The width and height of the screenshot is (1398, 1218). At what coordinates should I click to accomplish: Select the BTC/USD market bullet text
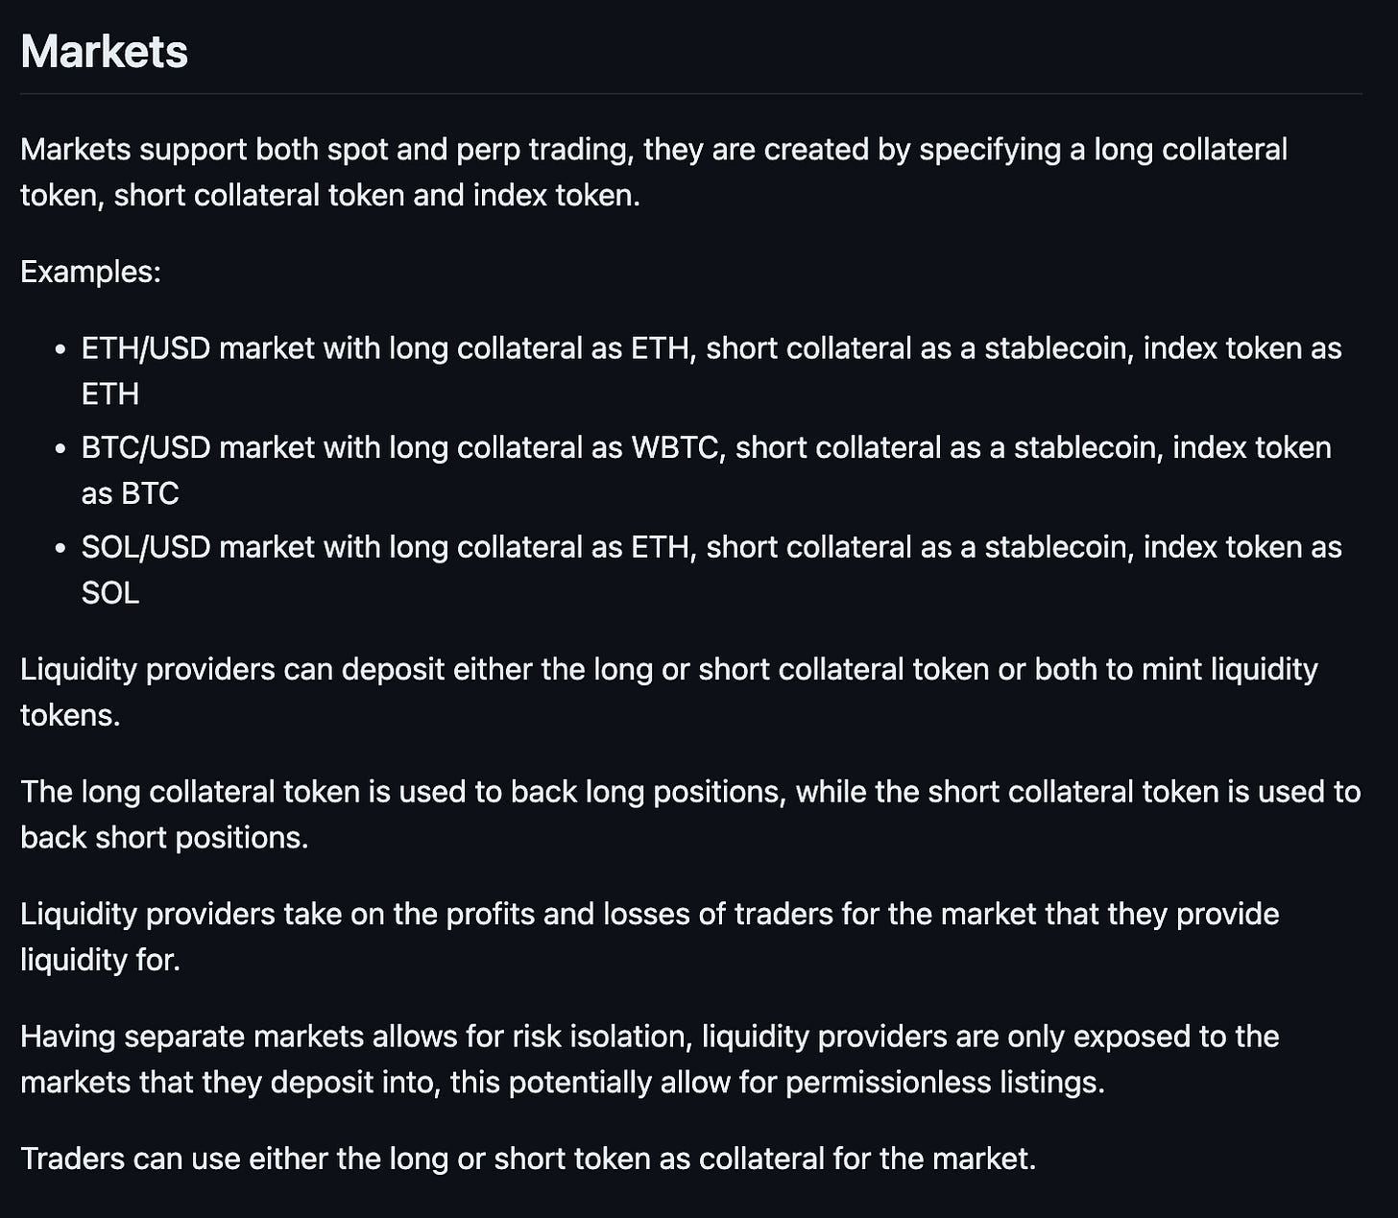point(707,470)
